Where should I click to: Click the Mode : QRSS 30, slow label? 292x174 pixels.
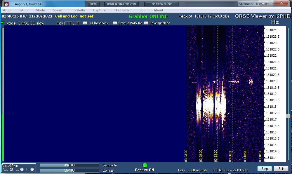point(25,23)
